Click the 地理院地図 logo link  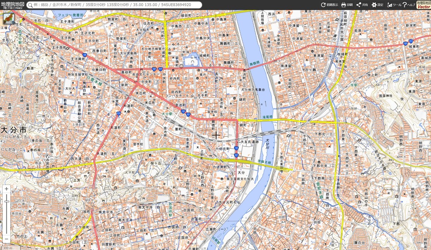click(13, 5)
